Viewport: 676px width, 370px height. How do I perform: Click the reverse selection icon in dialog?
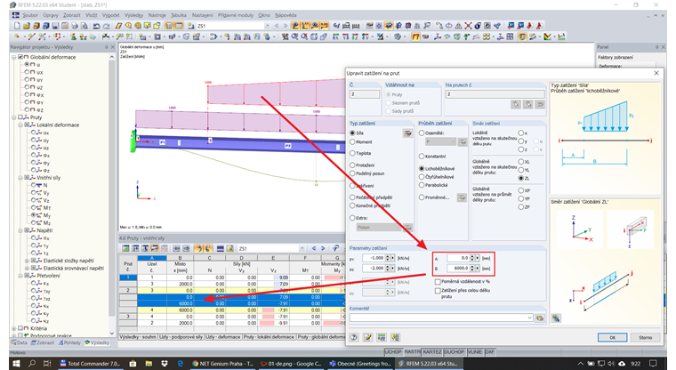pyautogui.click(x=540, y=104)
